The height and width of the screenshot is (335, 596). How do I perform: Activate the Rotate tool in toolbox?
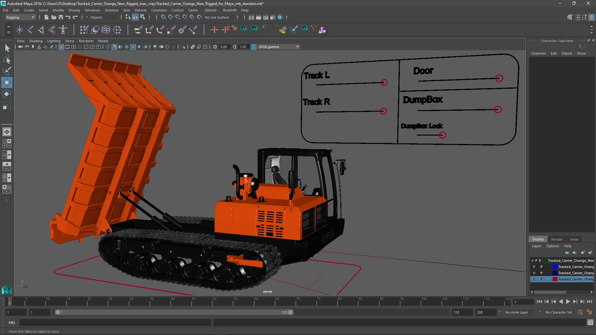(7, 94)
